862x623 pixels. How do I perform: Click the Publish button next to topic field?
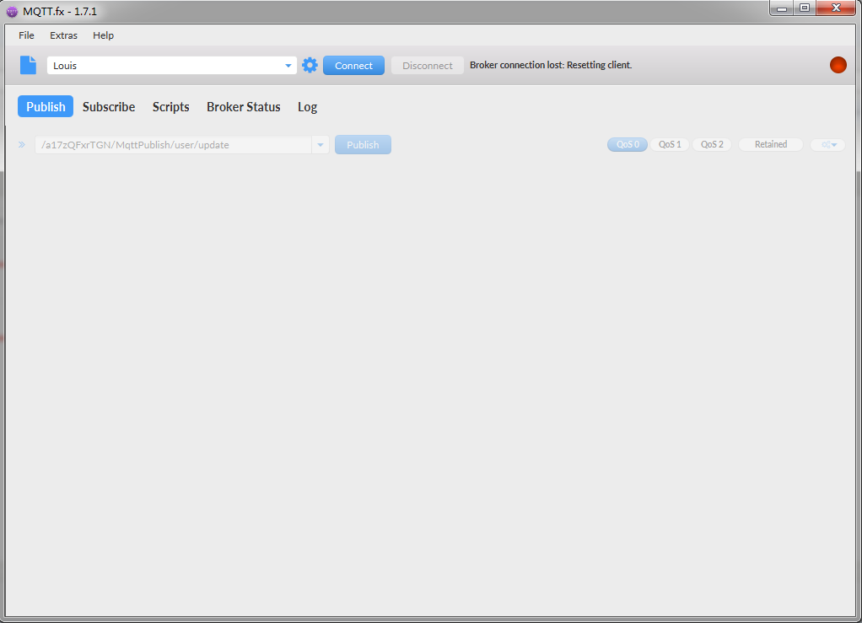(x=363, y=144)
